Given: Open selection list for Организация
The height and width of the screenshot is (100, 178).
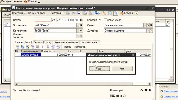Looking at the screenshot, I should [x=78, y=25].
